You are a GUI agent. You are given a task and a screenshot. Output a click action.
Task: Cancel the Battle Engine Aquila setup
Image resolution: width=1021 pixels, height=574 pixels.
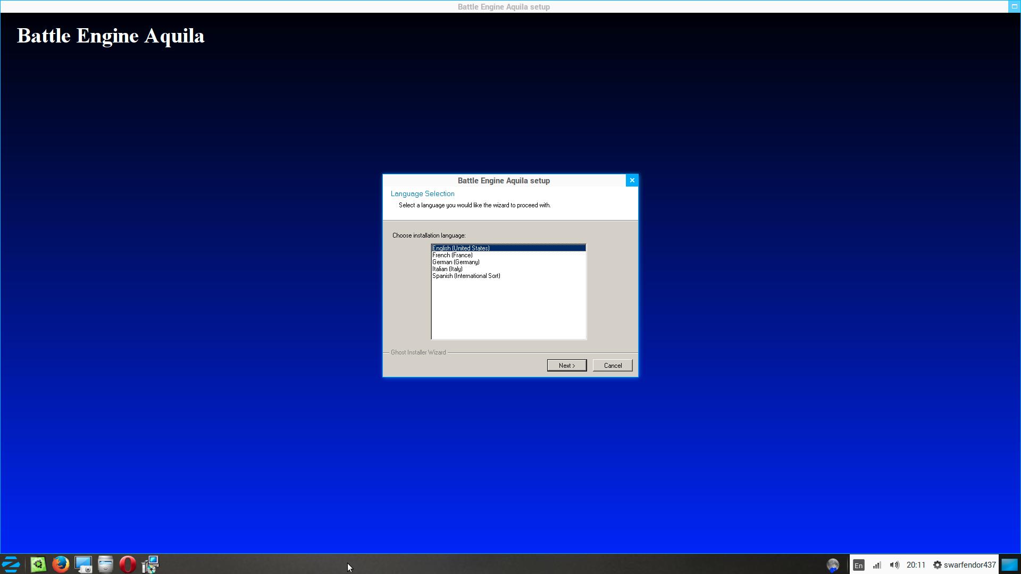click(x=612, y=366)
